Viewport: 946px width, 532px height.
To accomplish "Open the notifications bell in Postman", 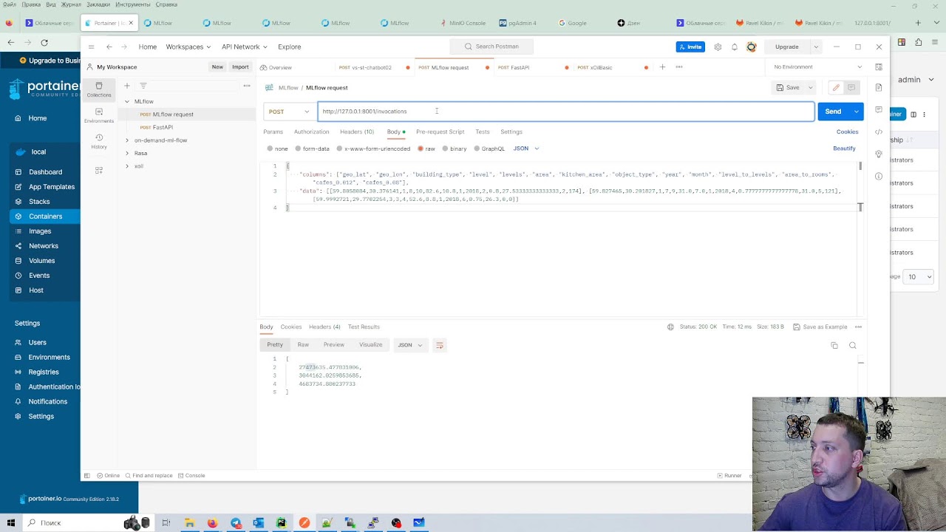I will pos(735,47).
